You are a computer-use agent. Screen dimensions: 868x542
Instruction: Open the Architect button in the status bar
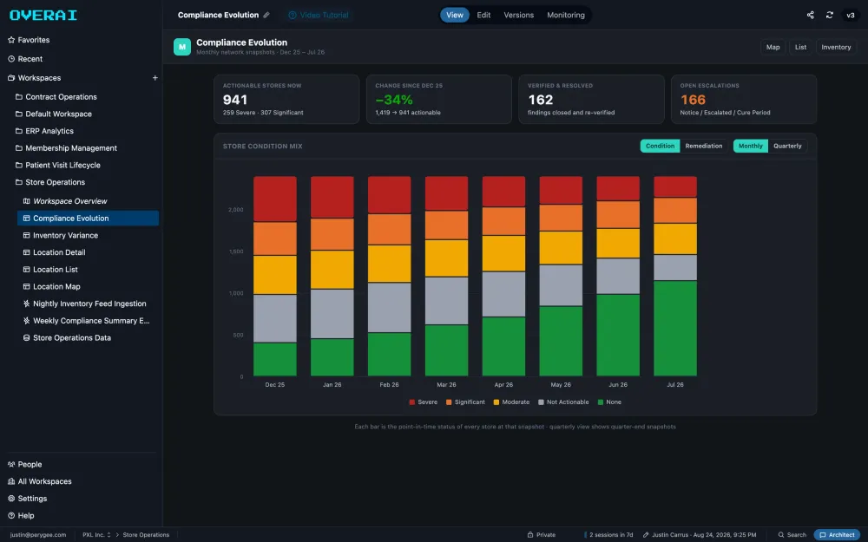tap(837, 535)
